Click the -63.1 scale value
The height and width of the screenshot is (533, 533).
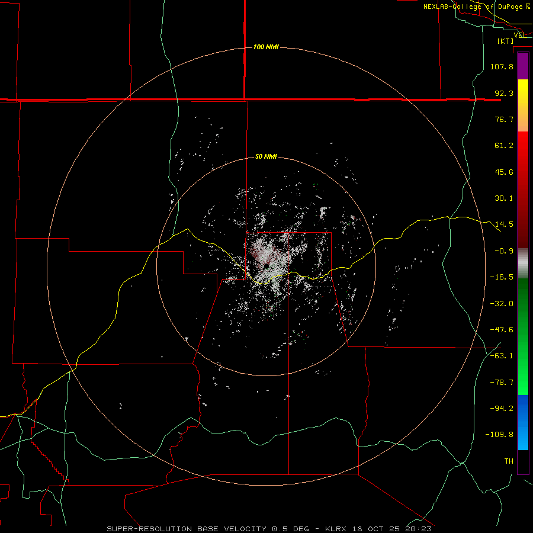point(502,356)
